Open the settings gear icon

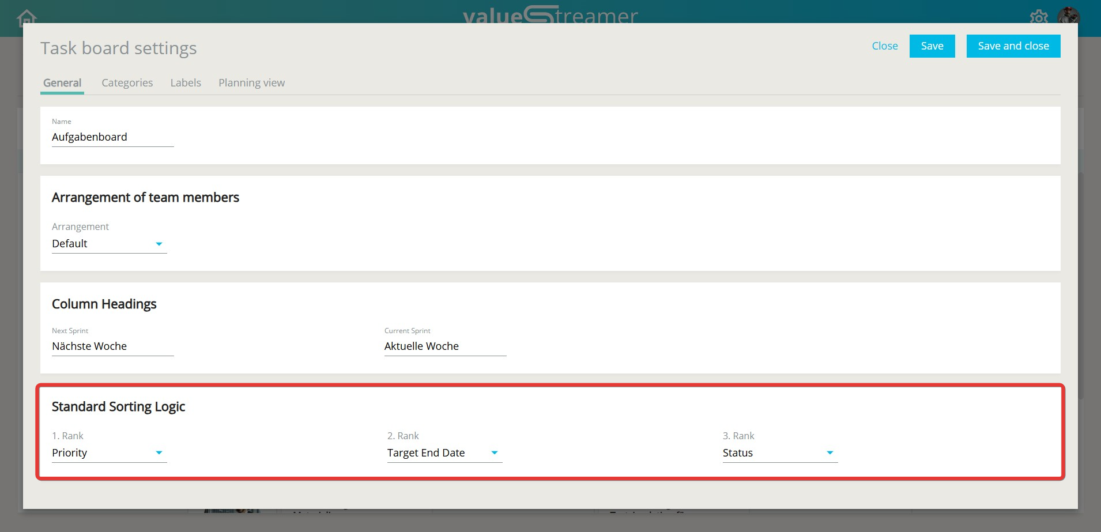click(x=1039, y=16)
